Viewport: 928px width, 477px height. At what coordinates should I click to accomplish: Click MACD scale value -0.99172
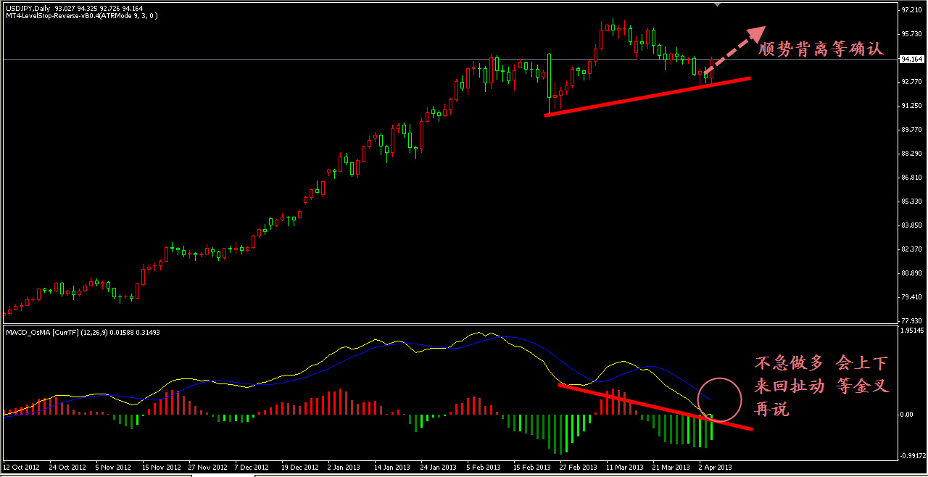point(911,456)
